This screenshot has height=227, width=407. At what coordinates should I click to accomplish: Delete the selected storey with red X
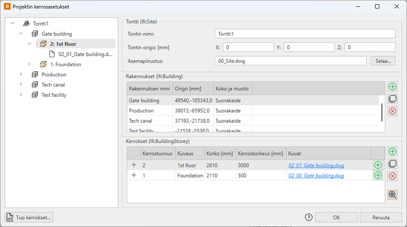(393, 176)
